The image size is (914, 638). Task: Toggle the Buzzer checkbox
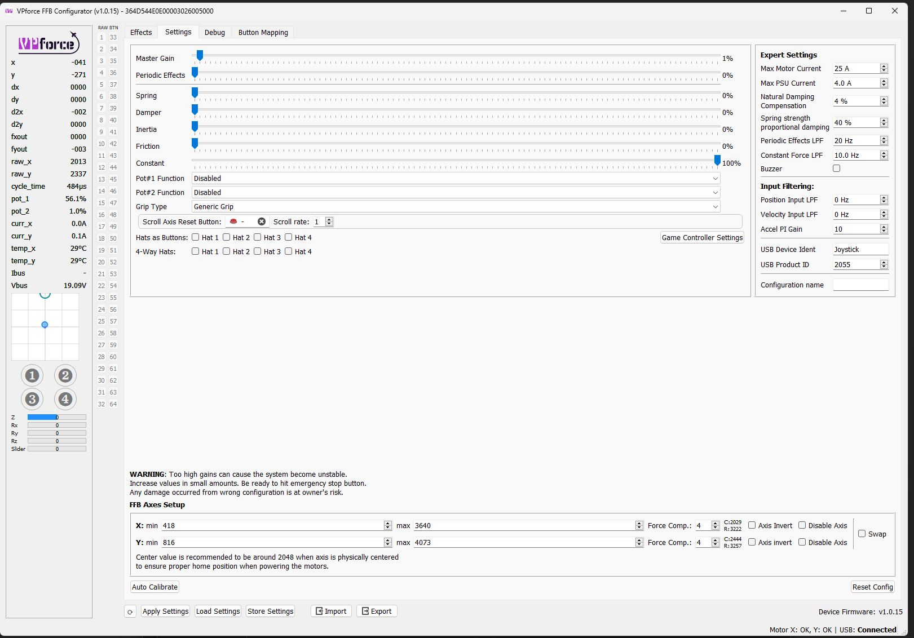pyautogui.click(x=837, y=169)
